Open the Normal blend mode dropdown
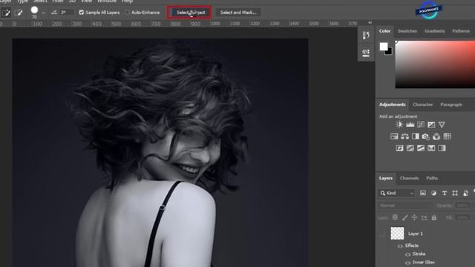This screenshot has width=475, height=267. point(405,205)
